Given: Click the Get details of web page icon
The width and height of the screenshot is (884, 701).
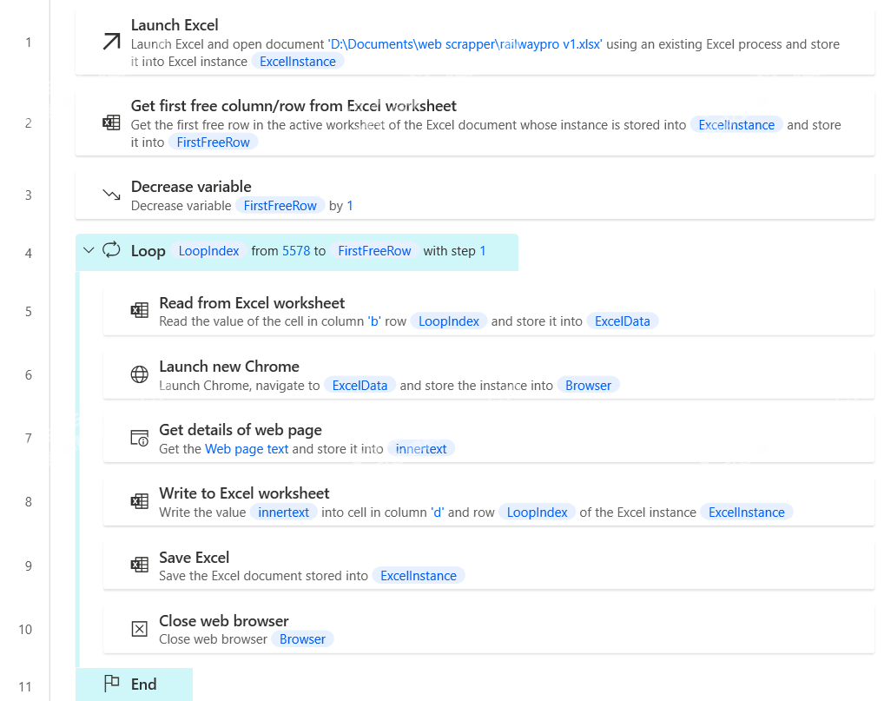Looking at the screenshot, I should pyautogui.click(x=140, y=438).
